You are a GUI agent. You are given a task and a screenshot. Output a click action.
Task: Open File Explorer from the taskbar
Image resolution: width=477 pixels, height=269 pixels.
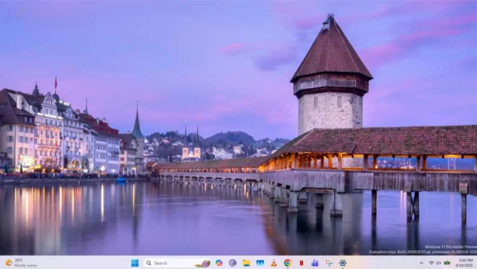point(246,263)
